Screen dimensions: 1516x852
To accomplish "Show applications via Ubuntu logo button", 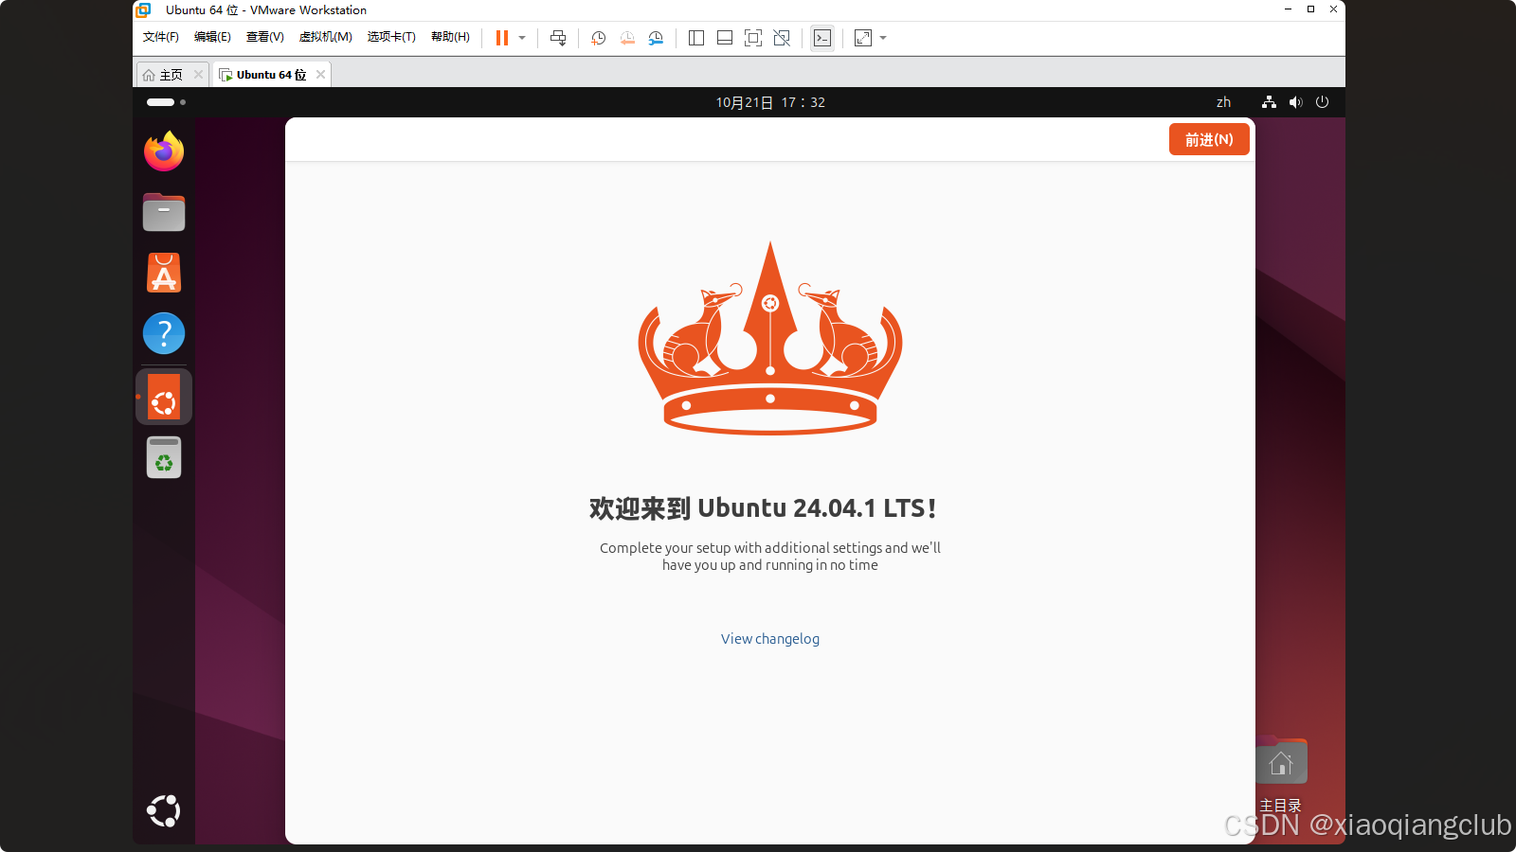I will click(x=164, y=811).
